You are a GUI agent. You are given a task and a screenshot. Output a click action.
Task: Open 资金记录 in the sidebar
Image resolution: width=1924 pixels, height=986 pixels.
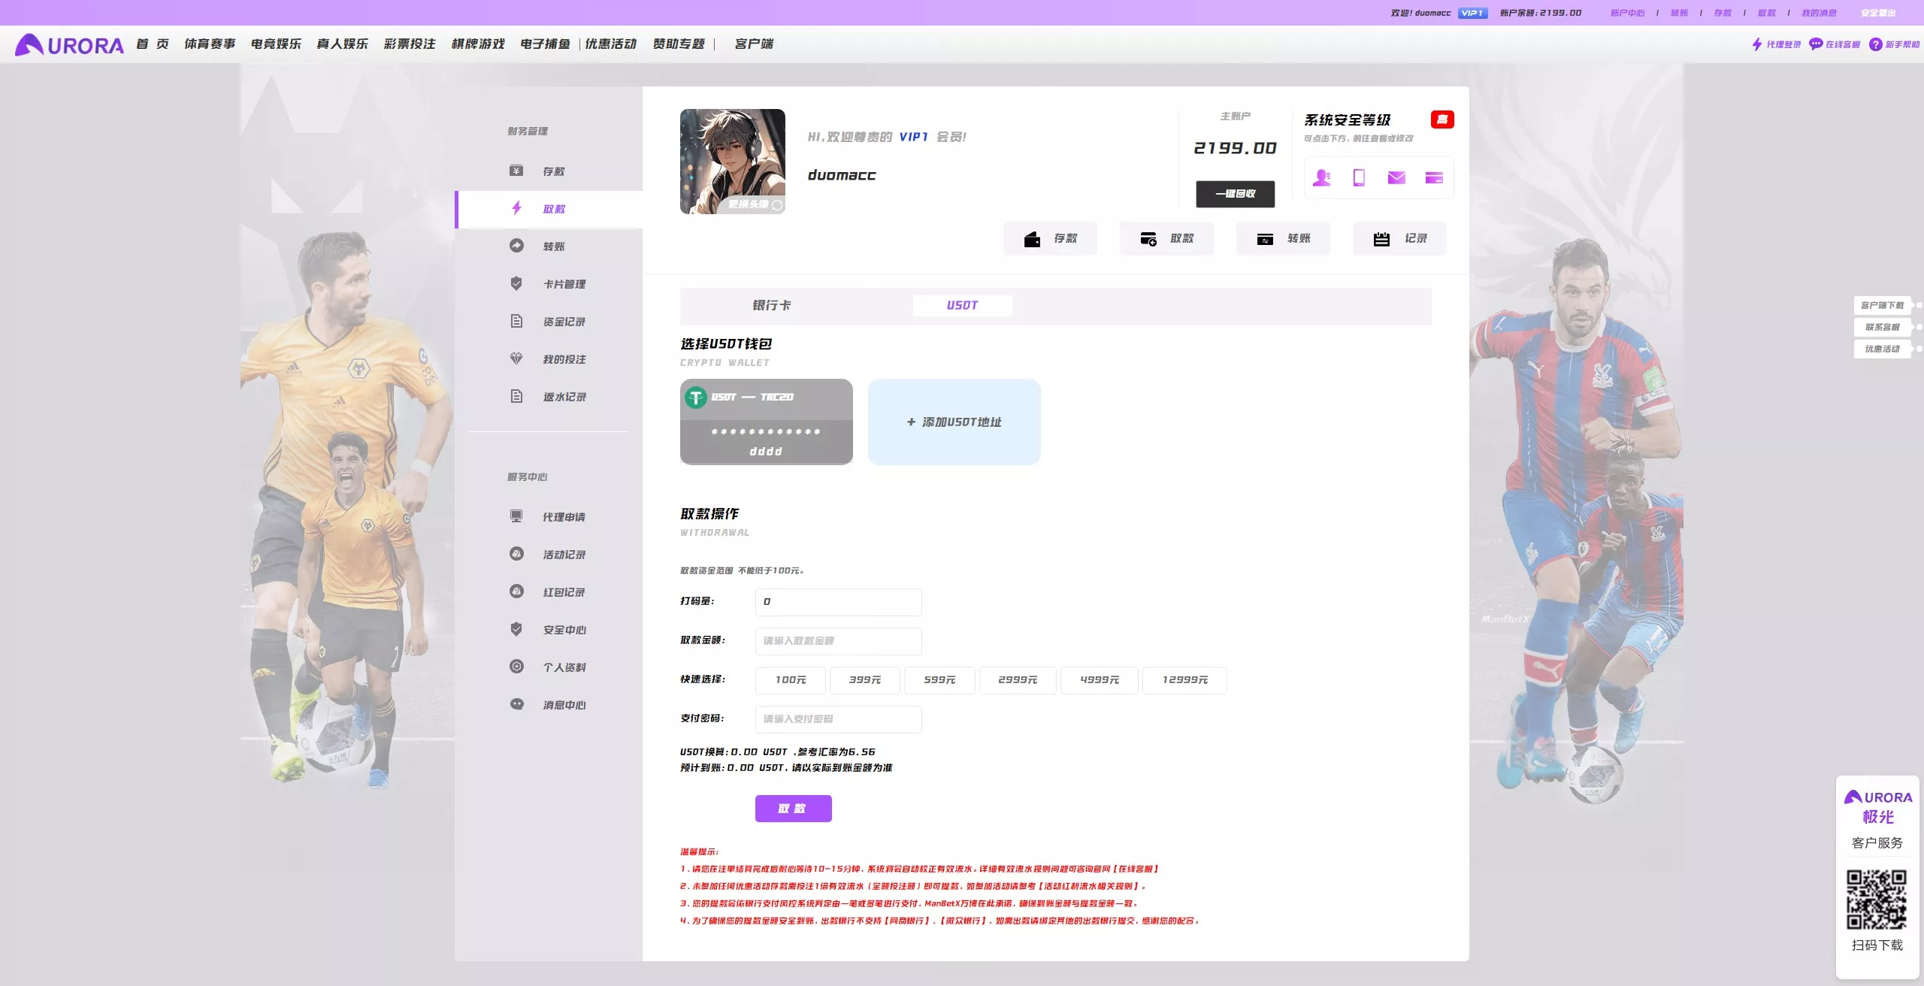[549, 322]
